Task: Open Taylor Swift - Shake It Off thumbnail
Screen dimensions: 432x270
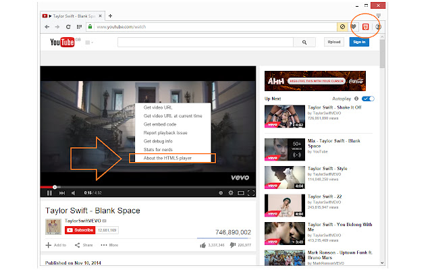Action: coord(285,116)
